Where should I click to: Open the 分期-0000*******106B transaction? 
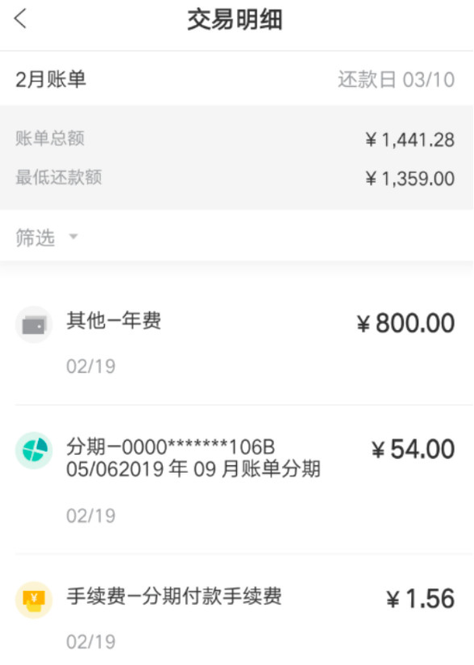[237, 479]
